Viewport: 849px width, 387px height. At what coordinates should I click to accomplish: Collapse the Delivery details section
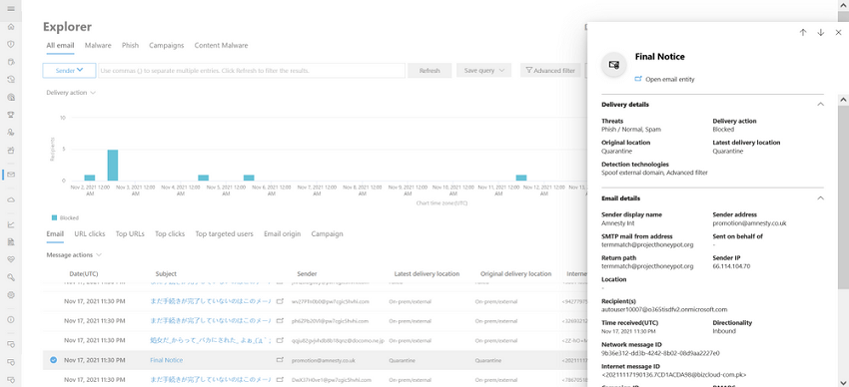[x=820, y=105]
